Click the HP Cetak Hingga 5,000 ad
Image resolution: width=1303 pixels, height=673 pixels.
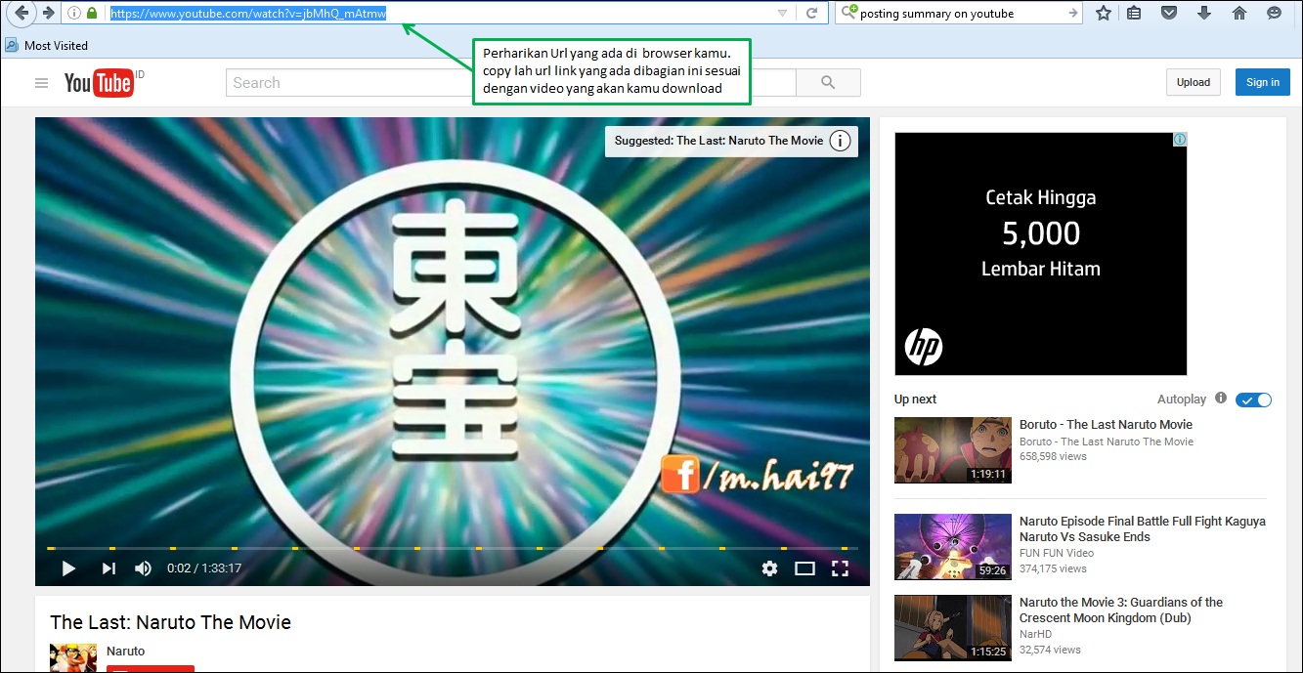tap(1040, 254)
